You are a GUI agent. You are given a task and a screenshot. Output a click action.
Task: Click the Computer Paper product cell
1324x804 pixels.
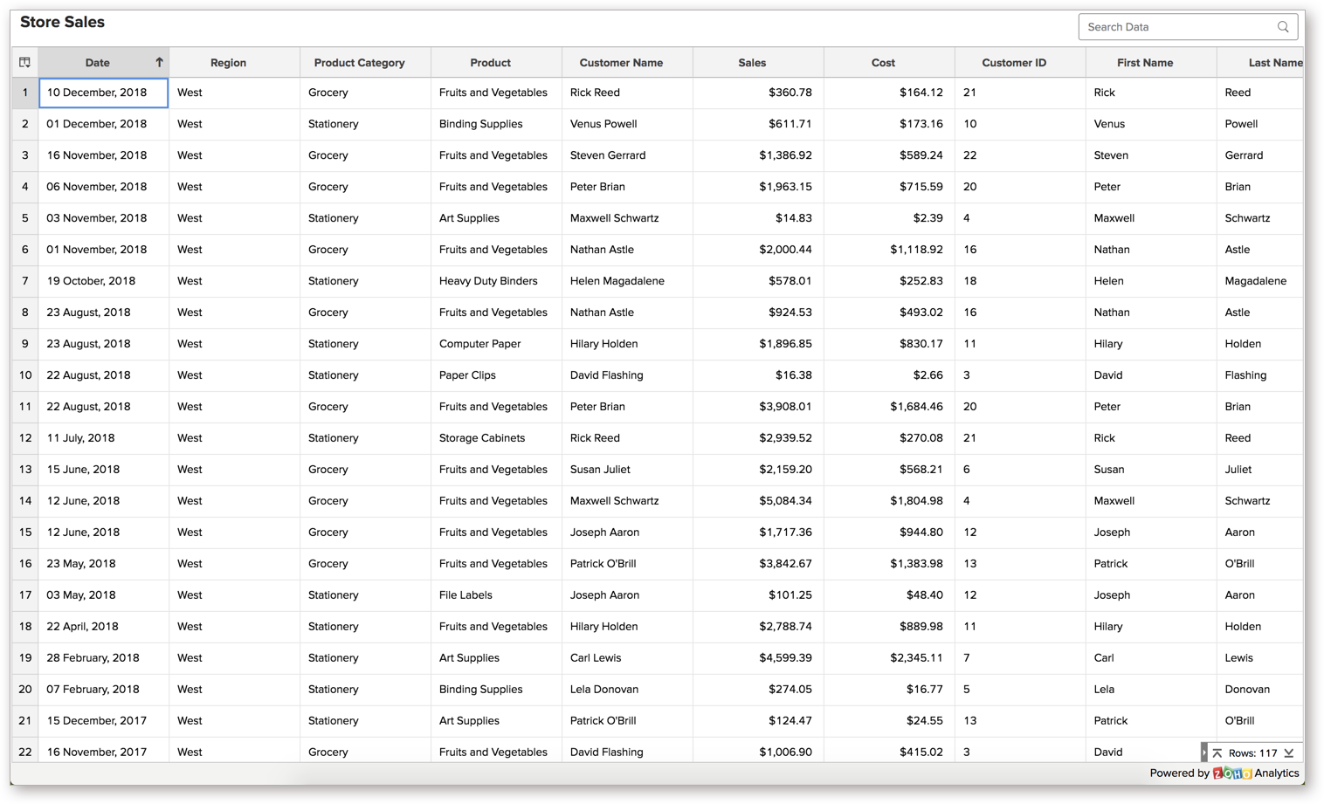click(x=496, y=344)
